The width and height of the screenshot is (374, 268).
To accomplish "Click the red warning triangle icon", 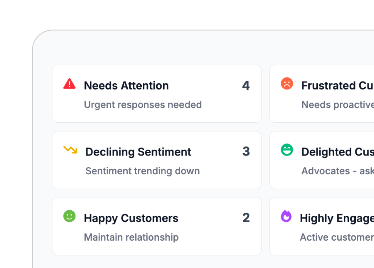I will pyautogui.click(x=69, y=84).
